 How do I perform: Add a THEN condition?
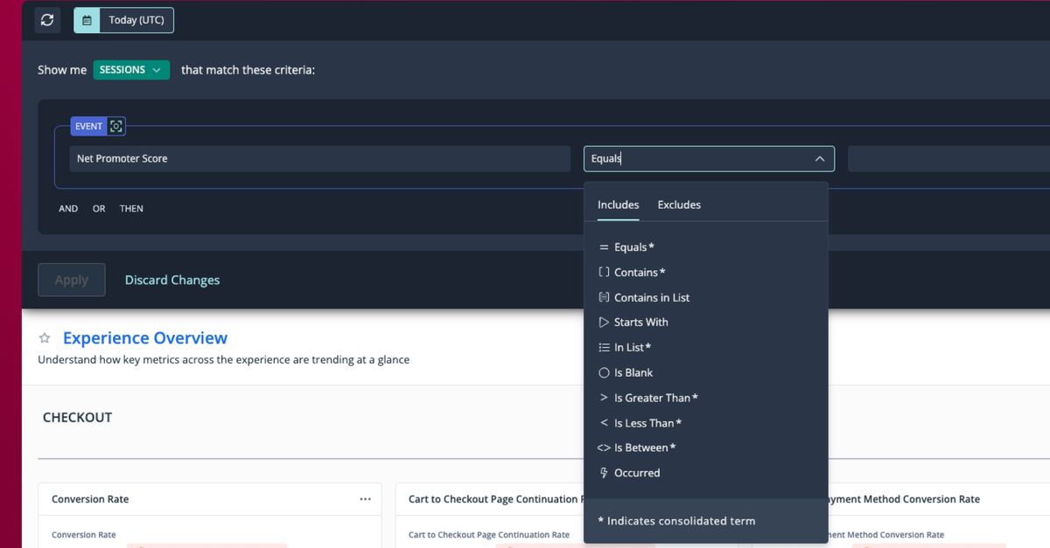131,209
